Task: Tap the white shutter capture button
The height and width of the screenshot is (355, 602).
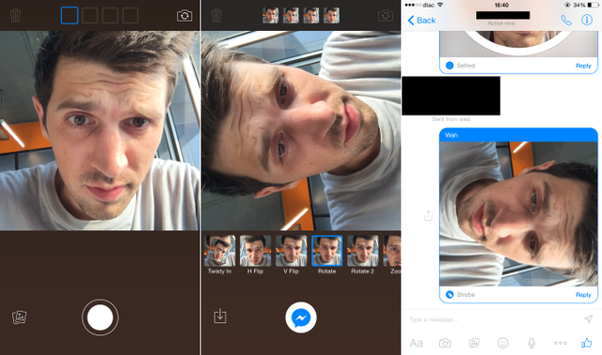Action: click(100, 317)
